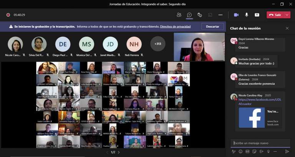Go to next page of video grid
Screen dimensions: 295x157
pyautogui.click(x=119, y=152)
